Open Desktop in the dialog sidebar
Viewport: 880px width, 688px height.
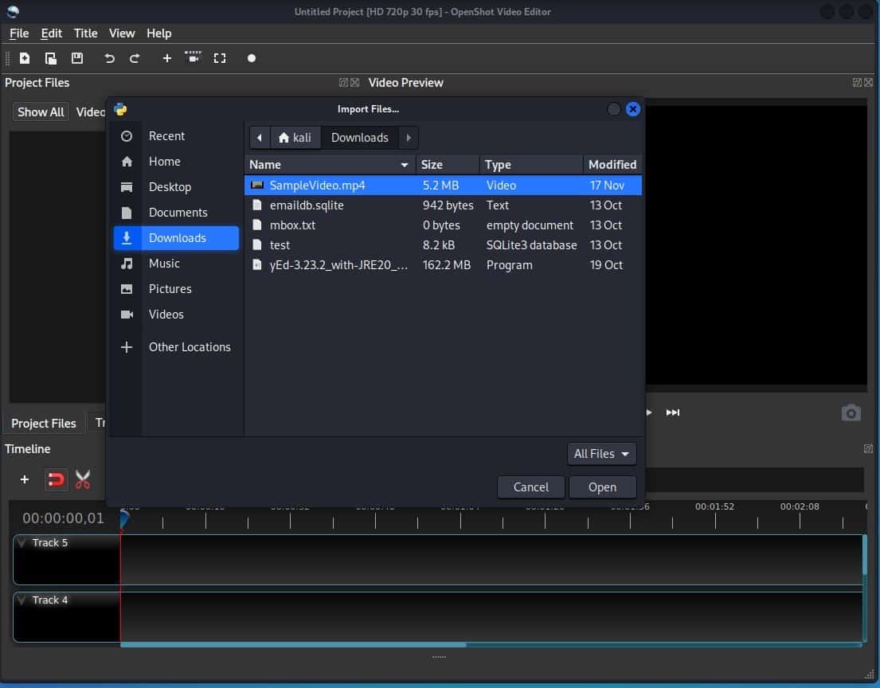[176, 187]
